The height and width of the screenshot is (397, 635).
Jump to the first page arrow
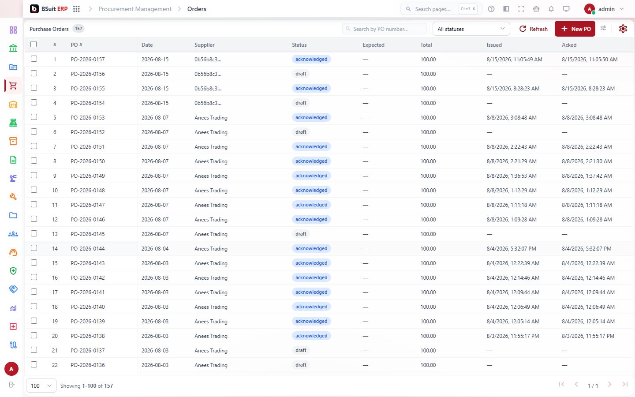pyautogui.click(x=561, y=385)
